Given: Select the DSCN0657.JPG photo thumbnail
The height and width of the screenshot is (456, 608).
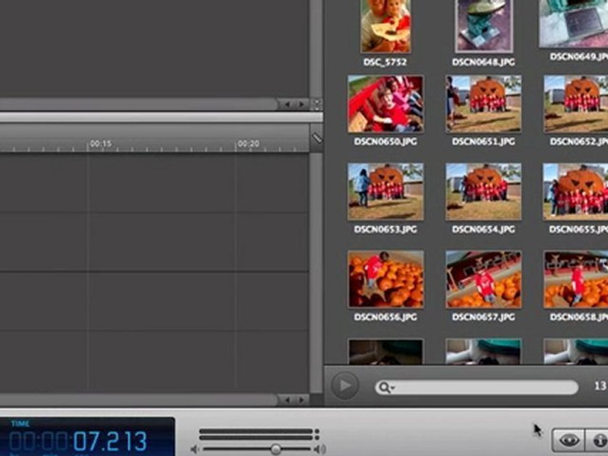Looking at the screenshot, I should pyautogui.click(x=483, y=279).
